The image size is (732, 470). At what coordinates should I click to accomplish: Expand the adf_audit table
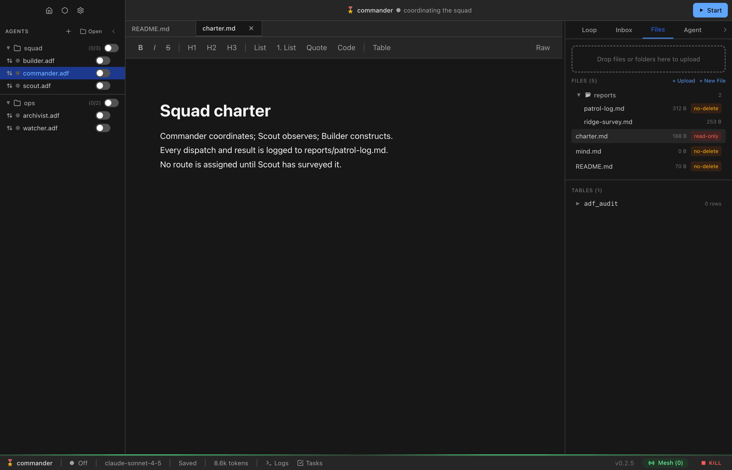tap(578, 204)
